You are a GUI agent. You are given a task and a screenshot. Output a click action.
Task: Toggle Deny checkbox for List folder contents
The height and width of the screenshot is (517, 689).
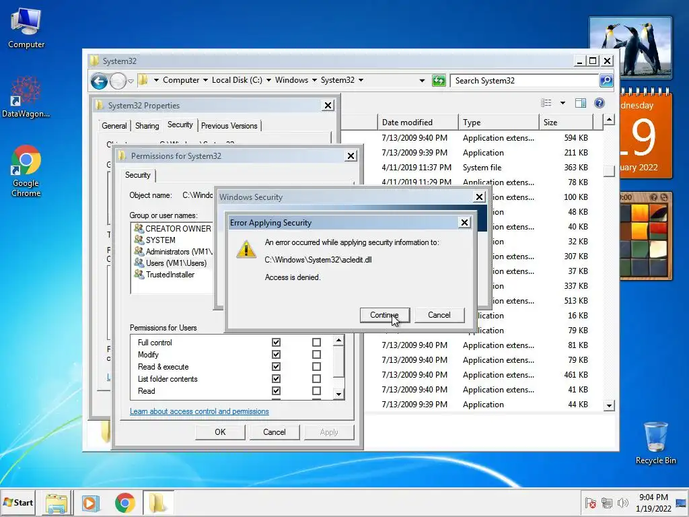[316, 378]
